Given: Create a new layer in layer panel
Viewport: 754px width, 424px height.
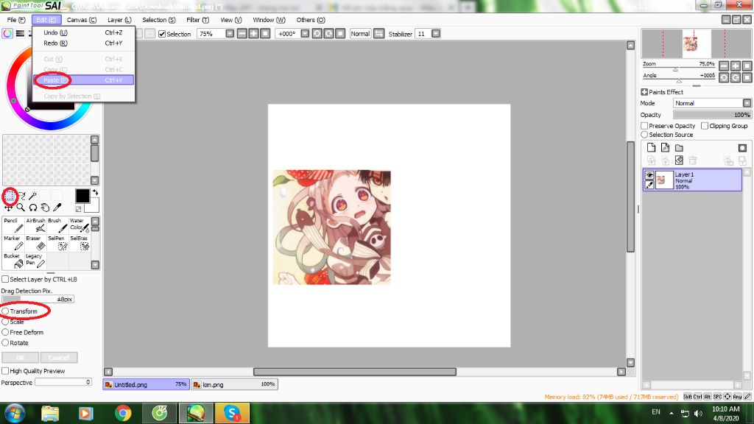Looking at the screenshot, I should pos(651,149).
